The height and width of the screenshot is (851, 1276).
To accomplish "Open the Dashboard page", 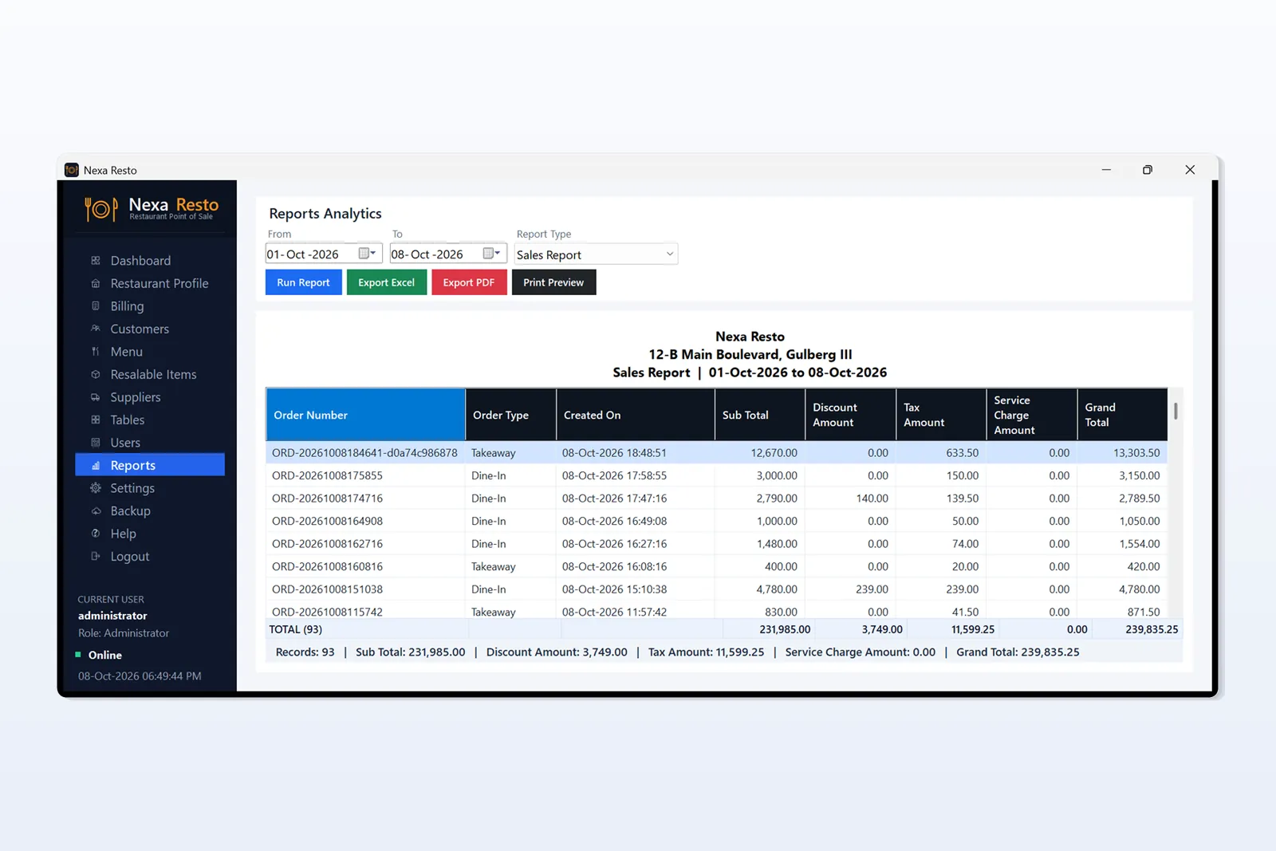I will tap(150, 261).
